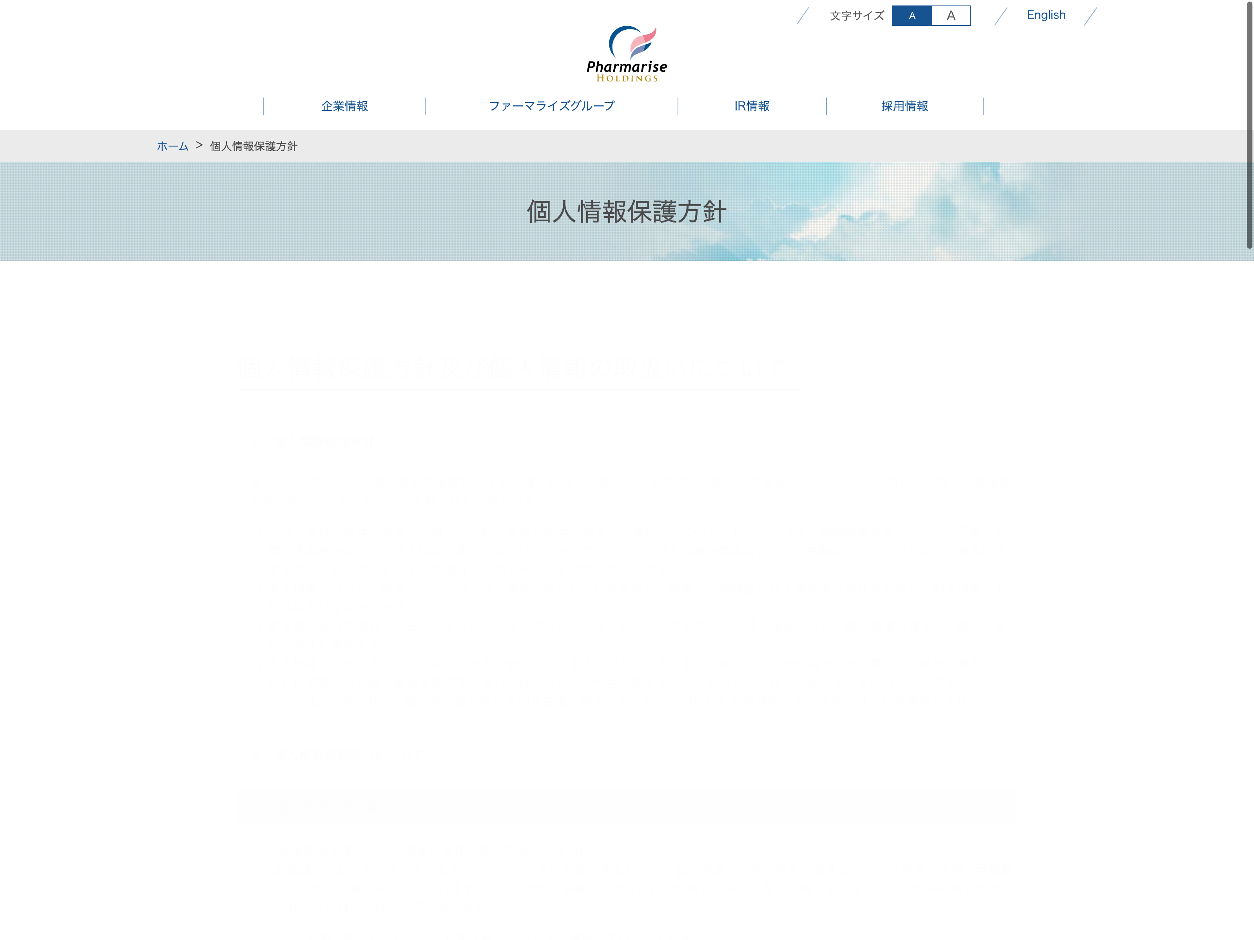Select the small A font size

[912, 16]
